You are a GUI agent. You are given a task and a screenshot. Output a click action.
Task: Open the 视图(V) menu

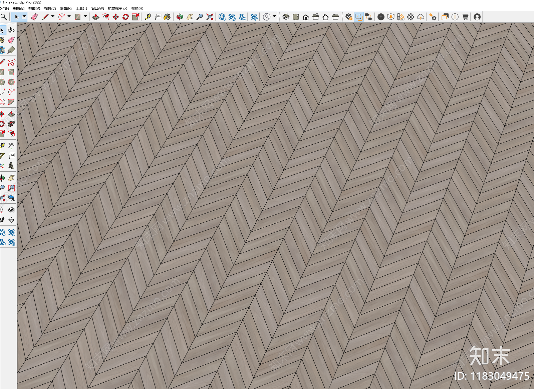pyautogui.click(x=34, y=8)
